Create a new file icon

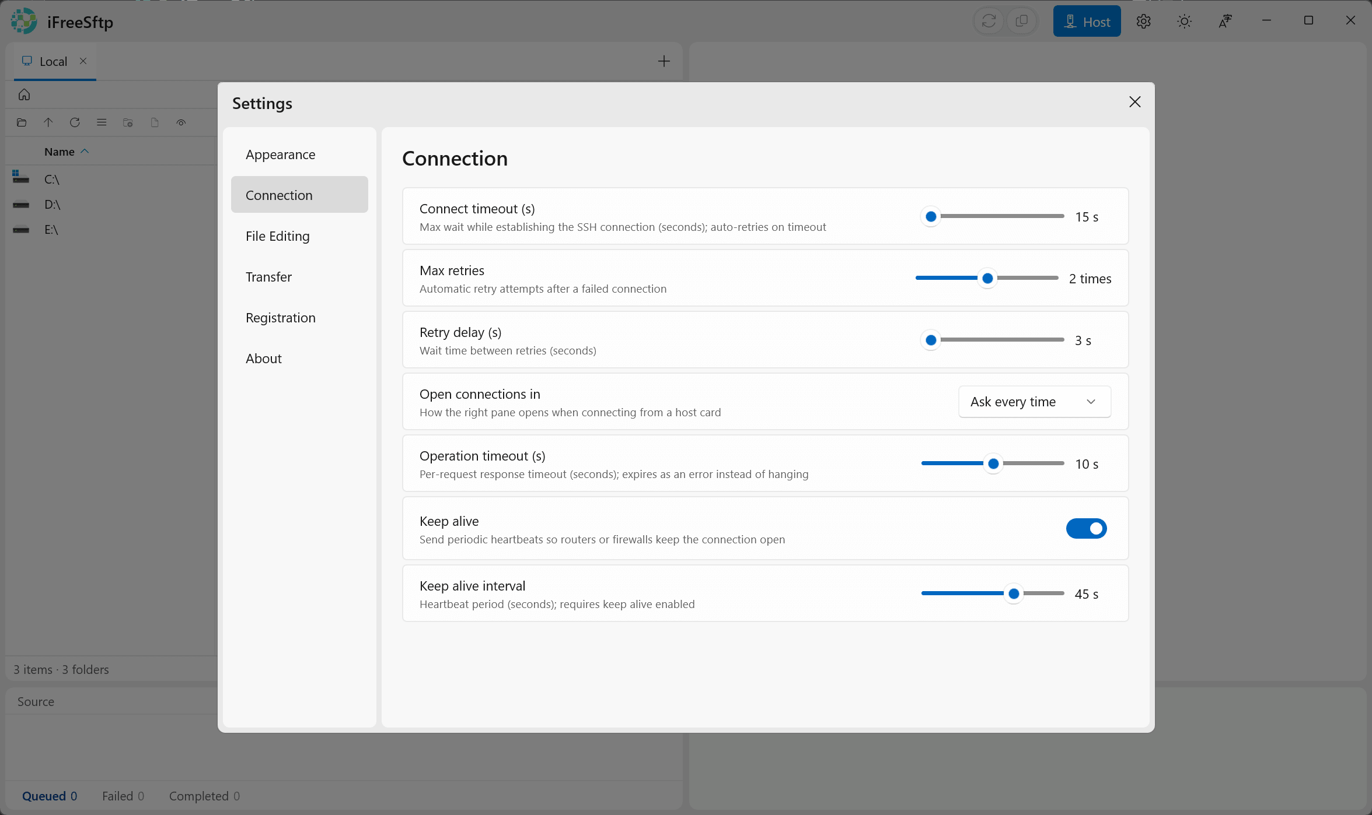(x=155, y=122)
